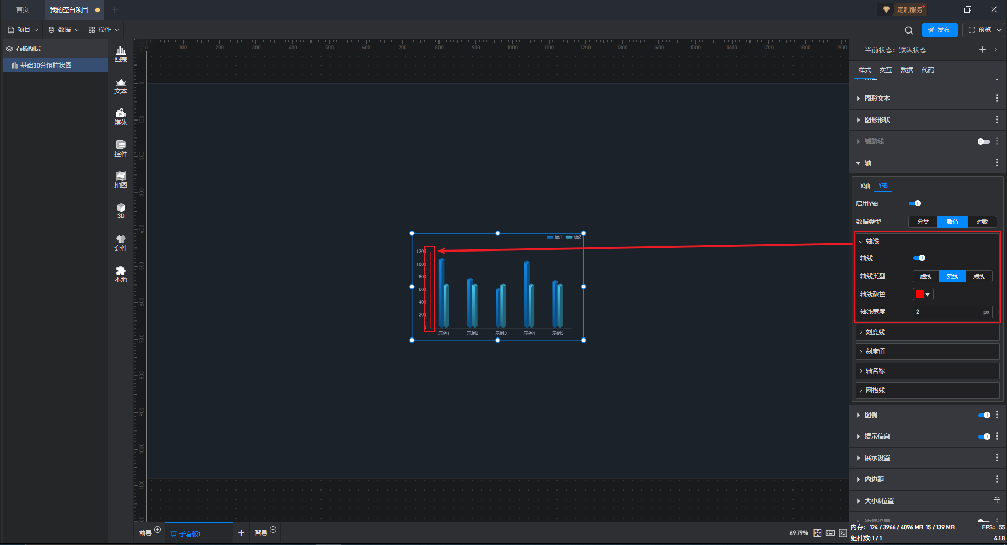Open the 文本 text components panel

pyautogui.click(x=121, y=86)
